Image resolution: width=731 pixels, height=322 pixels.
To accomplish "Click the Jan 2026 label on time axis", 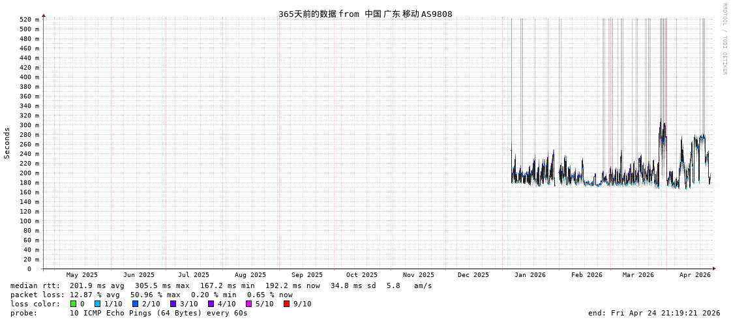I will pos(530,275).
